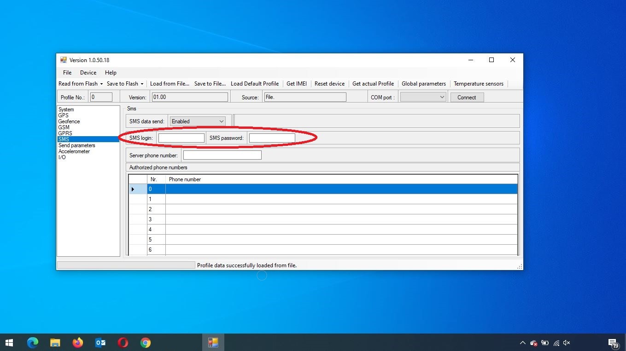
Task: Launch Opera from taskbar
Action: (x=123, y=343)
